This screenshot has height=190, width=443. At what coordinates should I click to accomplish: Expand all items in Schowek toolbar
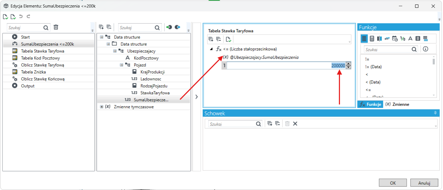270,124
